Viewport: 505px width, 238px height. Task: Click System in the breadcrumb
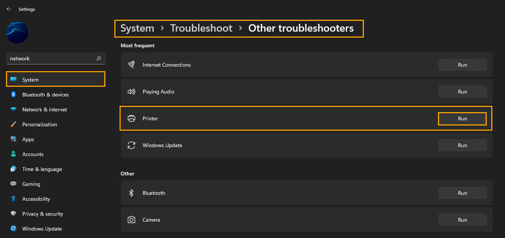137,28
